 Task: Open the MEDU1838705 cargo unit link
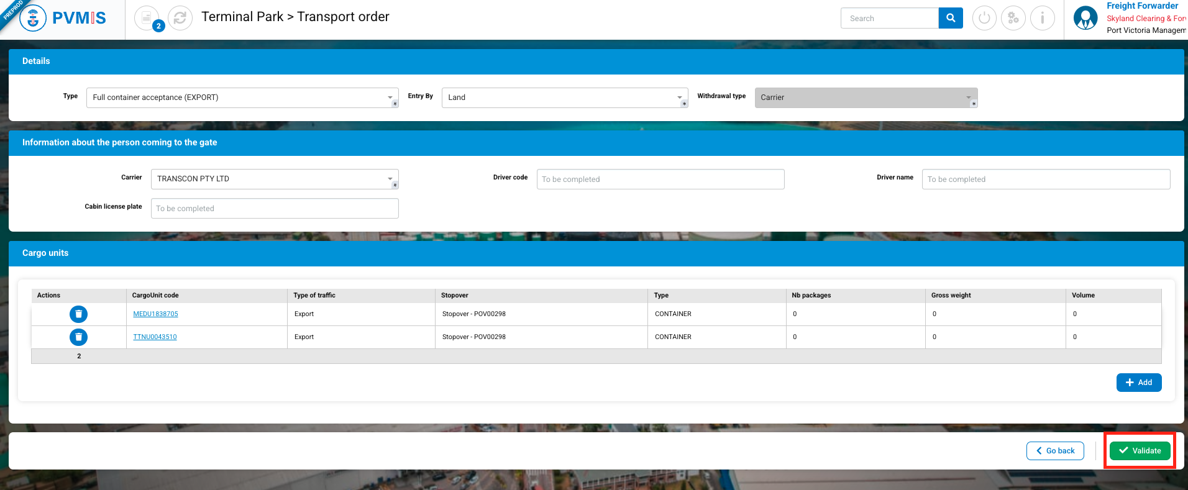click(155, 314)
